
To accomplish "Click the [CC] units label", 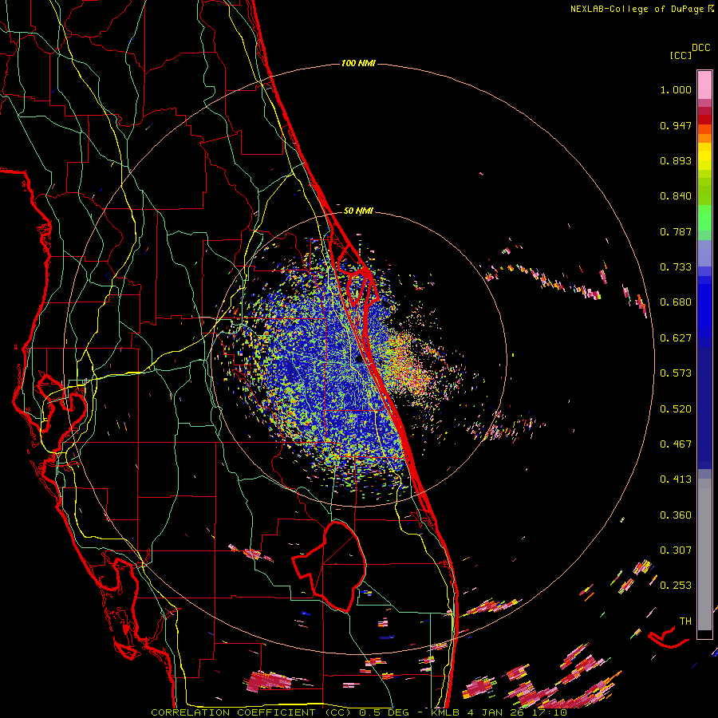I will (x=681, y=55).
